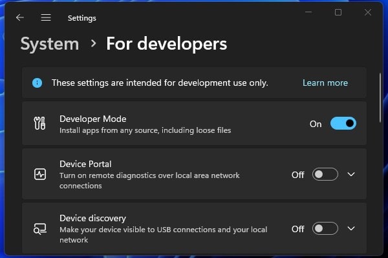Click 'Turn on remote diagnostics' description
388x258 pixels.
[x=149, y=181]
